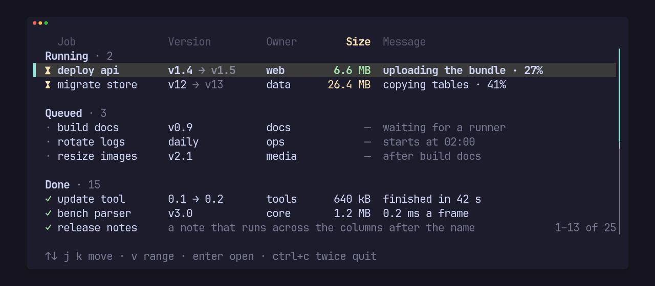Click version v12 → v13
655x286 pixels.
coord(195,85)
